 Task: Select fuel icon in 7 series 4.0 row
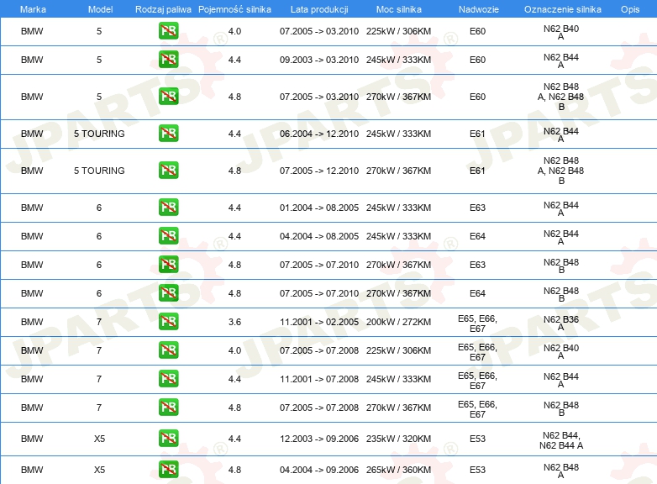(x=168, y=350)
